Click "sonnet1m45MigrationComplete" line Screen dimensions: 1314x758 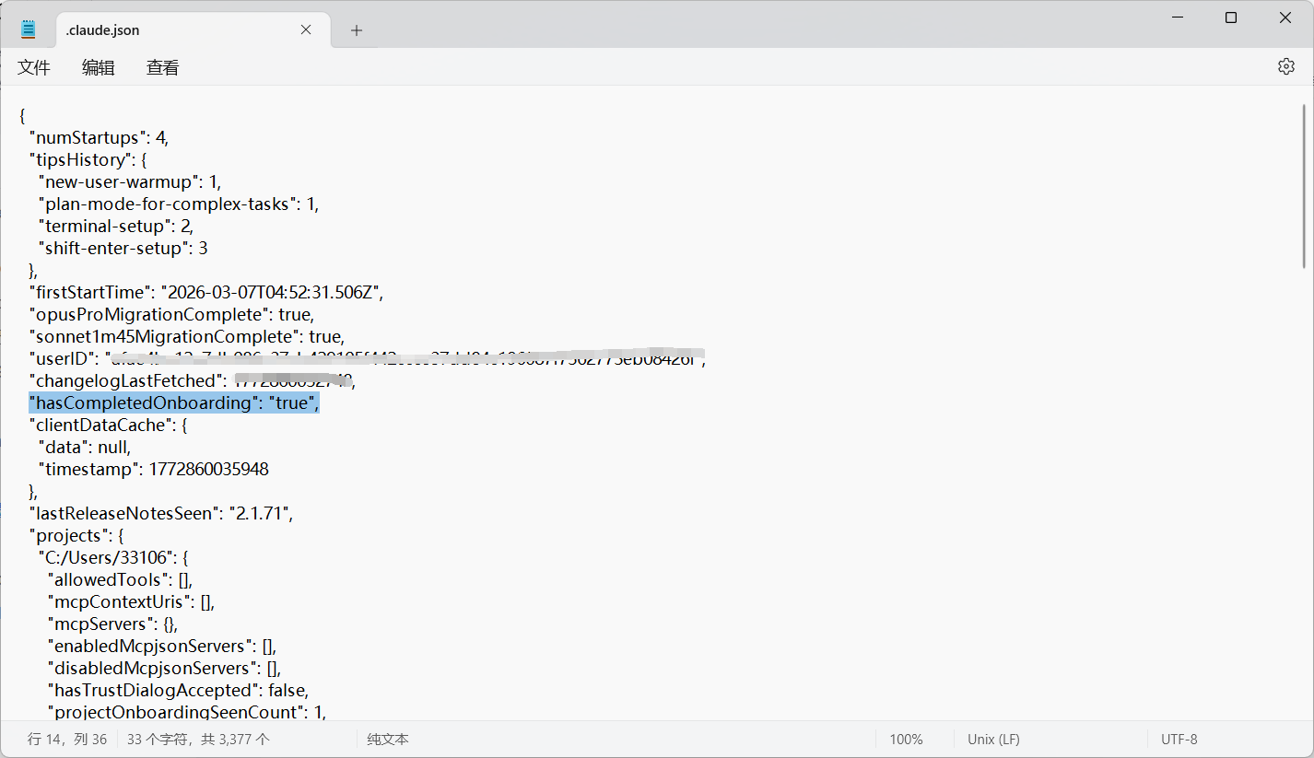(187, 336)
